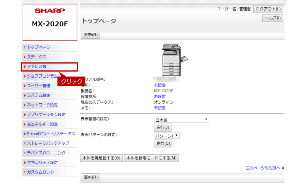Expand the ユーザー管理 section
Viewport: 308px width, 186px height.
[38, 86]
